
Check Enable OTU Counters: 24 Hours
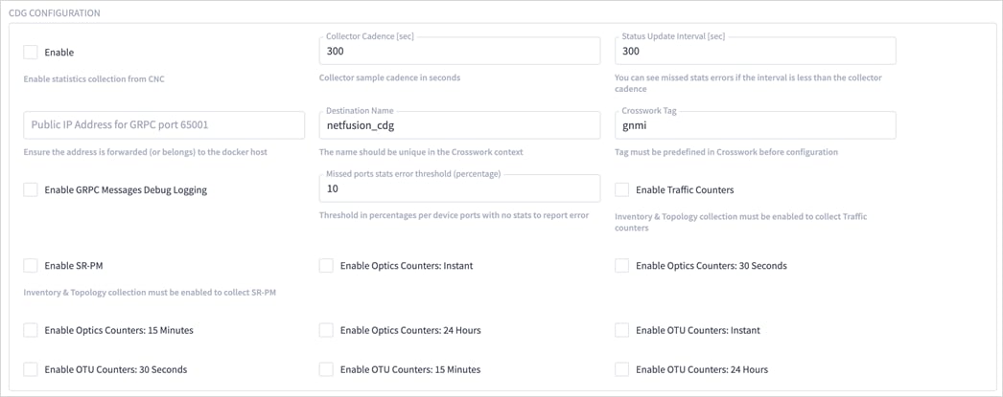622,369
